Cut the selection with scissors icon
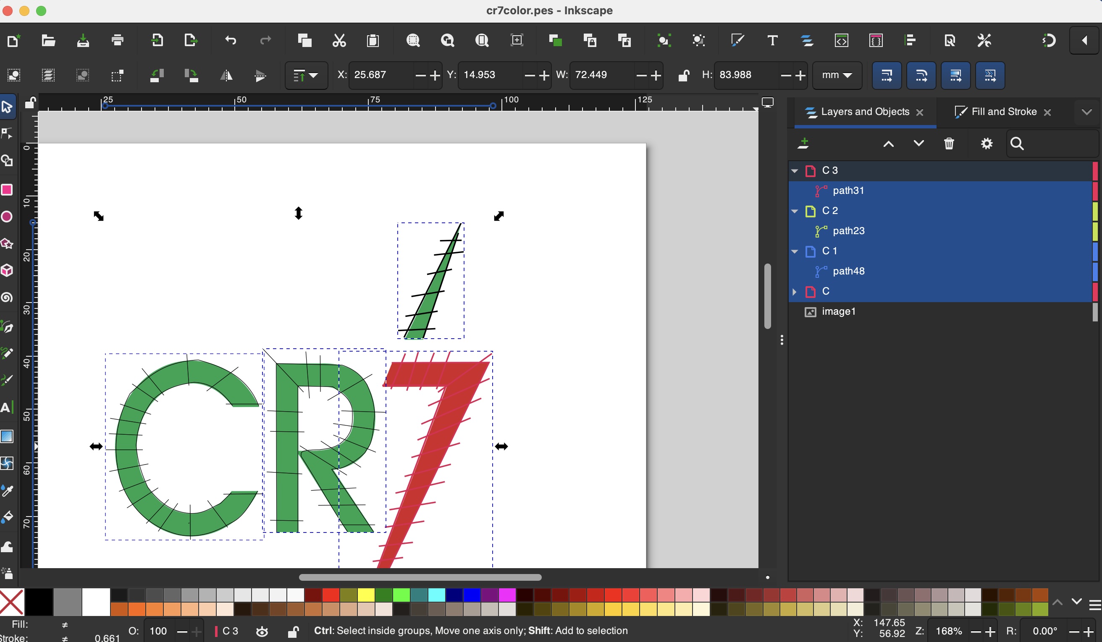Viewport: 1102px width, 642px height. (x=339, y=41)
